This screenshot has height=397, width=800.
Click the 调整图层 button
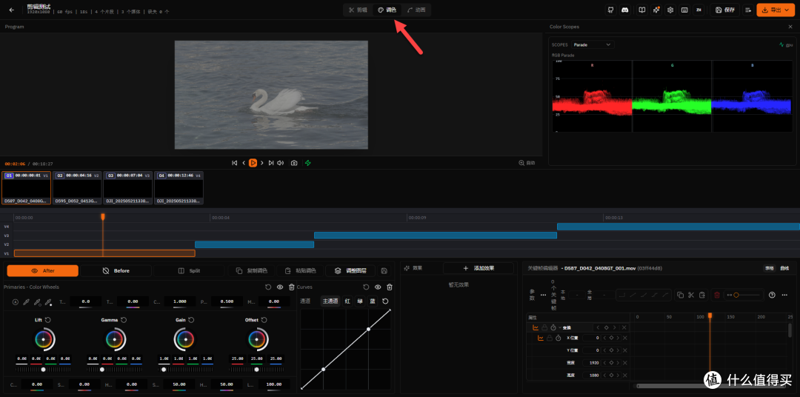(350, 271)
